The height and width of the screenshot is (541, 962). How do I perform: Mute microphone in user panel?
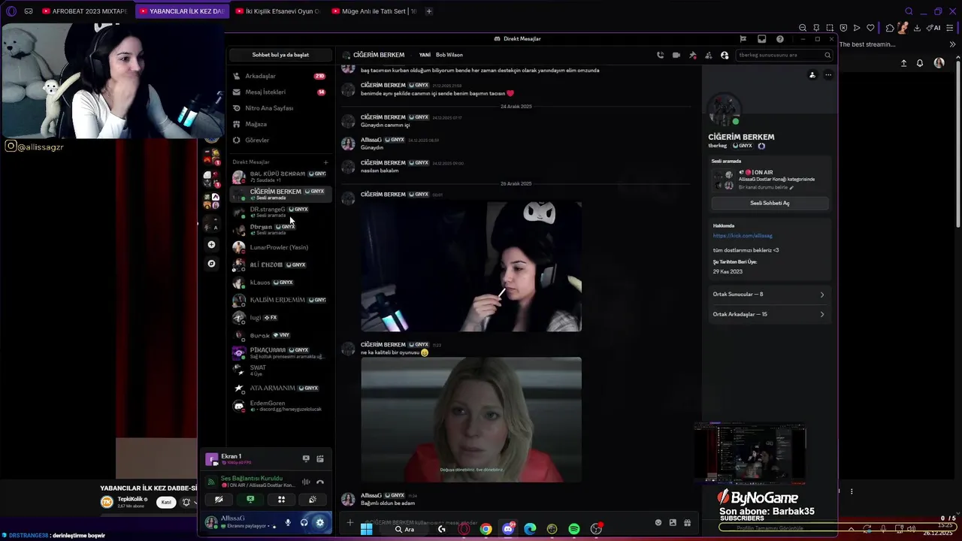click(288, 522)
